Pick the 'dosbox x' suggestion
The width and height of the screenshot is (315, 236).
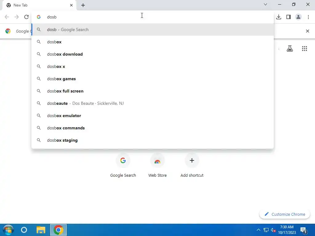tap(153, 66)
